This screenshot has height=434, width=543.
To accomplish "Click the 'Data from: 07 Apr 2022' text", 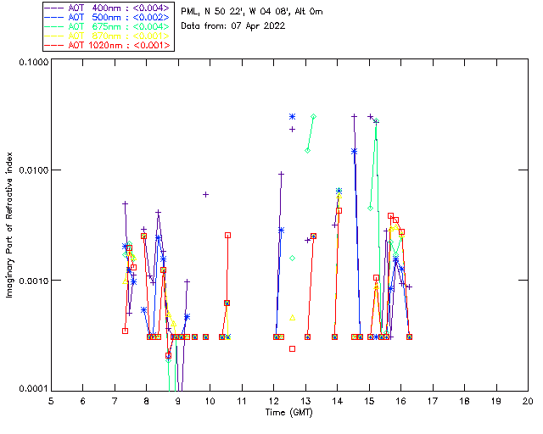I will click(233, 26).
